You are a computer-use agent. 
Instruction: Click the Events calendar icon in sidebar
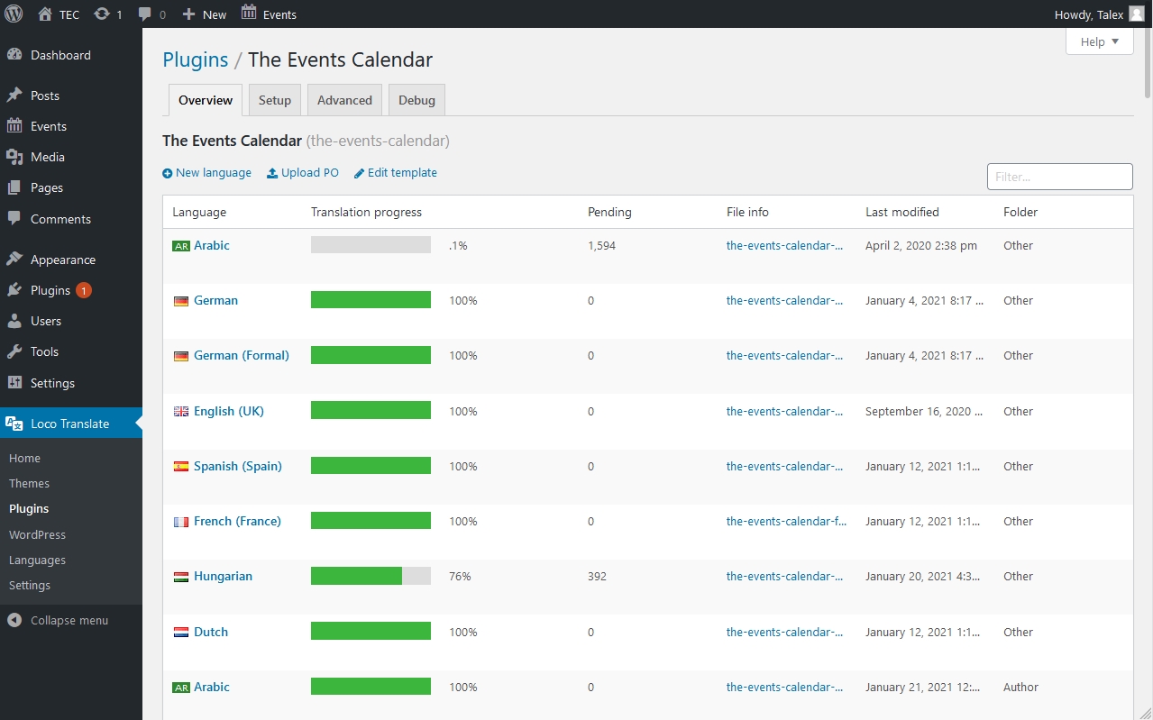tap(14, 126)
